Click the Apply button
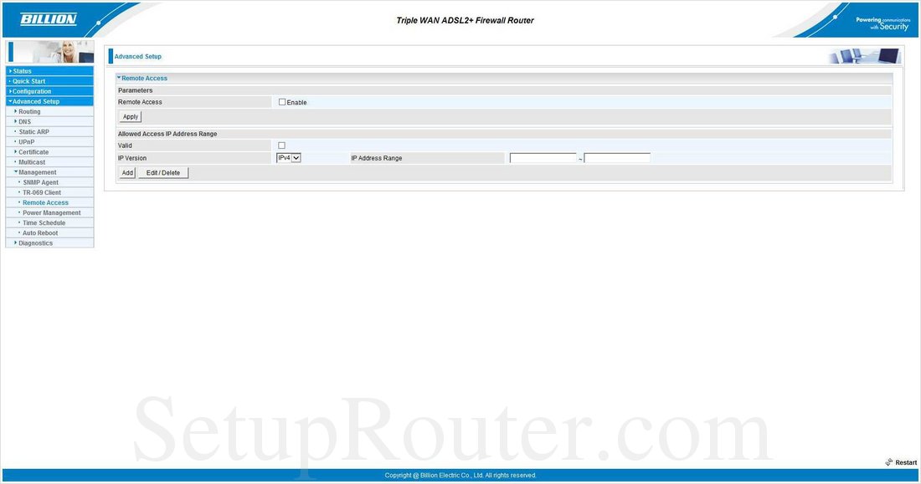Image resolution: width=921 pixels, height=484 pixels. click(x=130, y=116)
